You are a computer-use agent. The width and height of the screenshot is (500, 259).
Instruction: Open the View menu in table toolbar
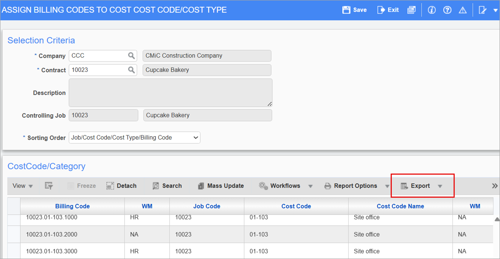tap(23, 186)
